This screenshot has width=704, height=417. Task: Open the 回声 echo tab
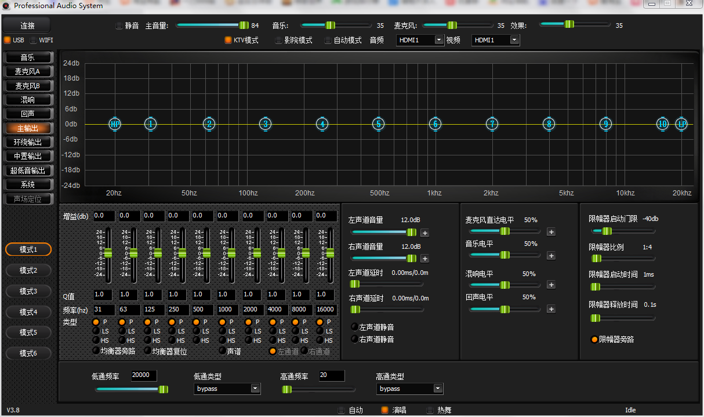click(28, 114)
